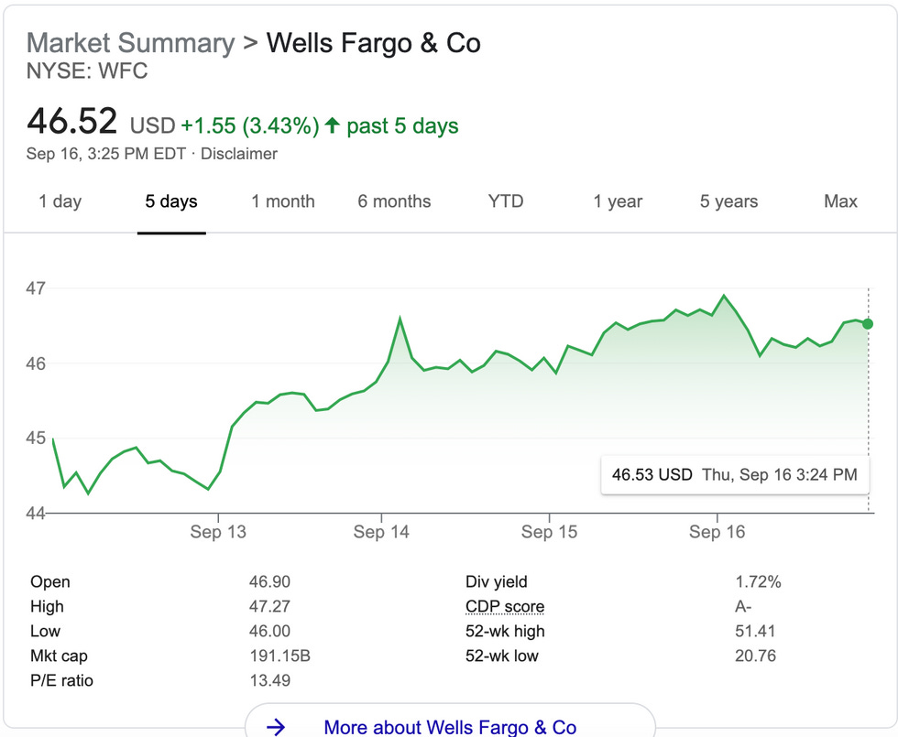Click the Sep 14 axis label

(381, 532)
